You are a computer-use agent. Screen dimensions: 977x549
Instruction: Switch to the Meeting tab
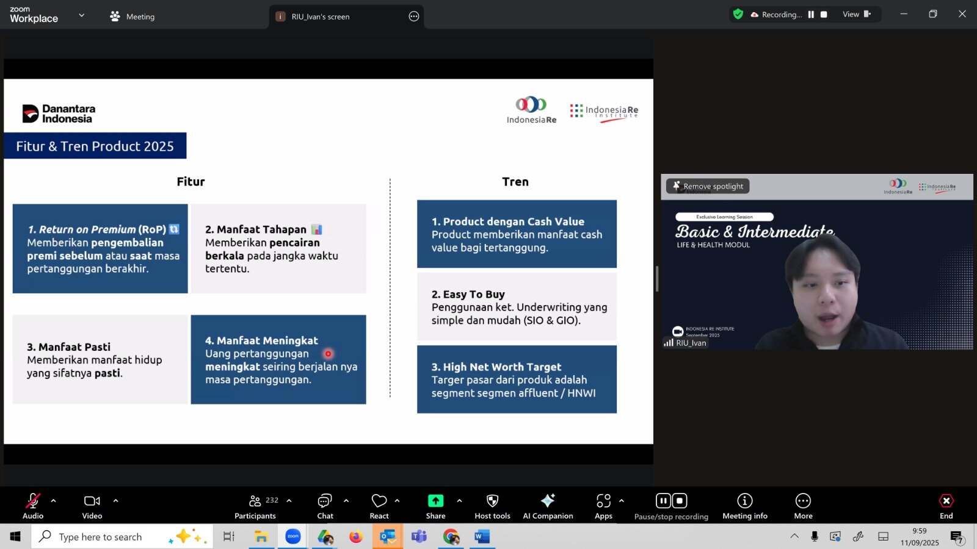(x=133, y=16)
